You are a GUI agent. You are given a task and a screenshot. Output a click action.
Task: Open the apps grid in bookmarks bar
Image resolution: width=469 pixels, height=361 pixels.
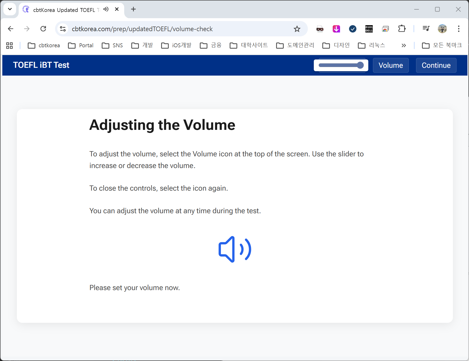pyautogui.click(x=10, y=45)
